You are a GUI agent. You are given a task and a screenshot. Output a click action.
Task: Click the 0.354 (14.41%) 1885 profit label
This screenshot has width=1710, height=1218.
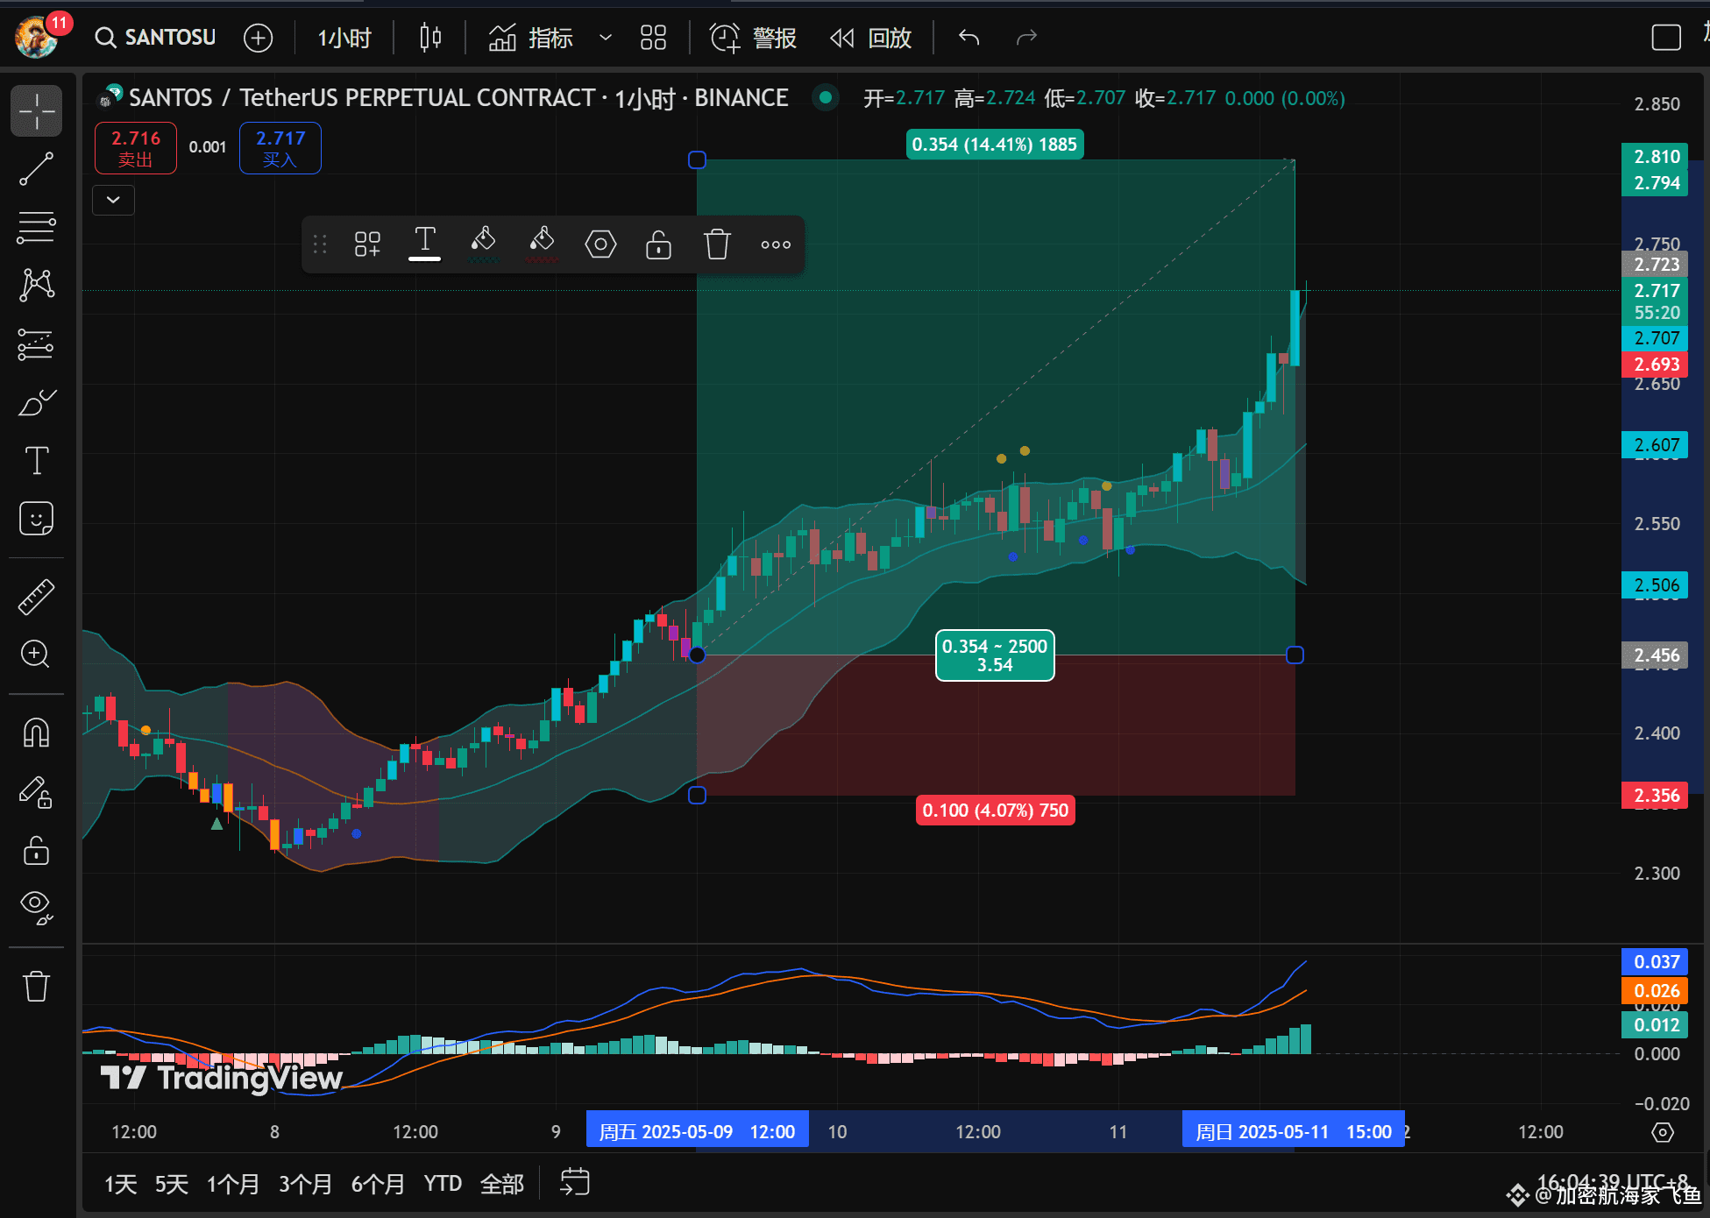[x=994, y=145]
